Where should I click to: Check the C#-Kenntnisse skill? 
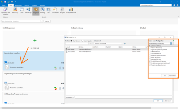coord(150,51)
